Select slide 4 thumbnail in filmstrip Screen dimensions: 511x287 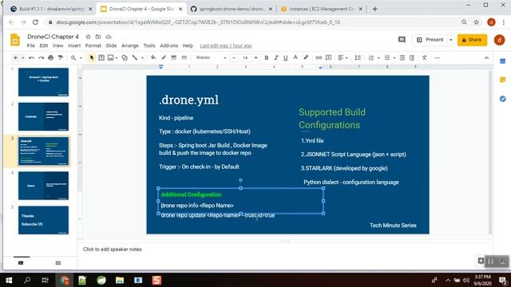point(43,186)
